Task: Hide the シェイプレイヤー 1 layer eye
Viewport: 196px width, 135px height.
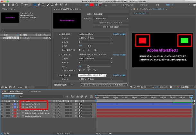Action: tap(2, 107)
